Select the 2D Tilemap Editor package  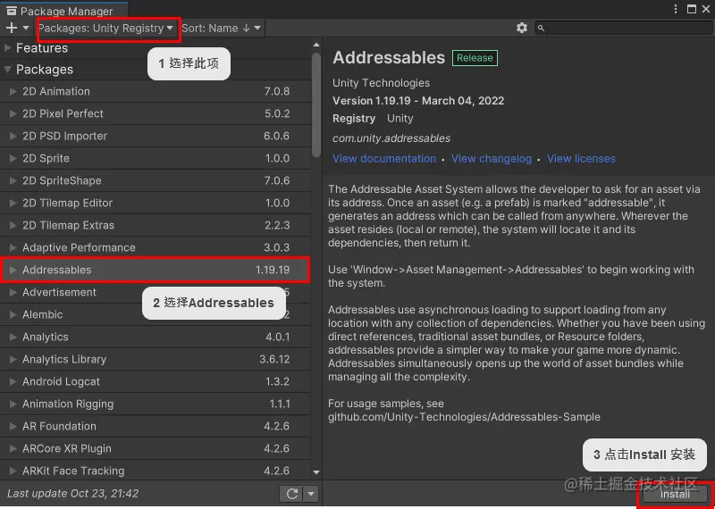(x=155, y=204)
